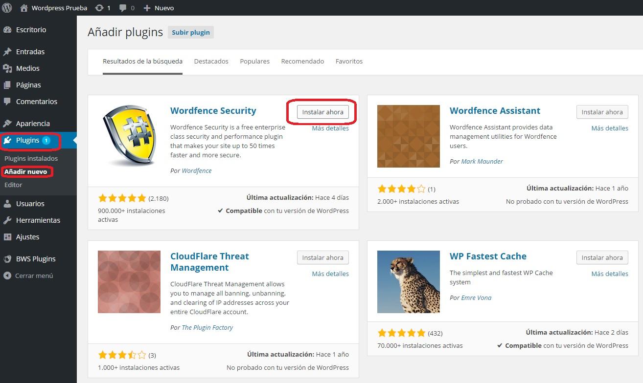The height and width of the screenshot is (383, 643).
Task: Click the Herramientas wrench icon
Action: 7,220
